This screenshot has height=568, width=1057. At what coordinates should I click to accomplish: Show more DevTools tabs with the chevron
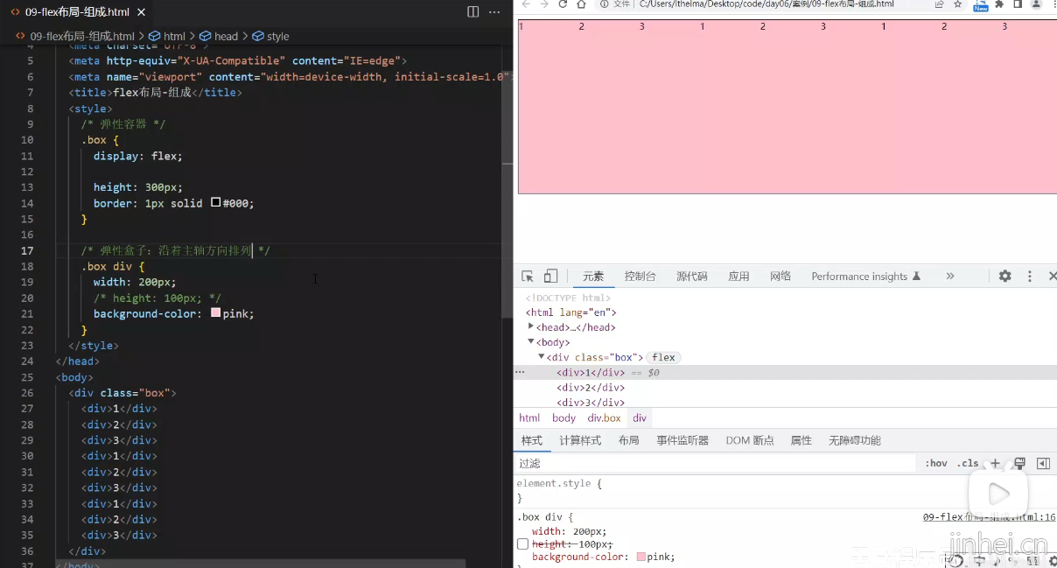pyautogui.click(x=950, y=277)
